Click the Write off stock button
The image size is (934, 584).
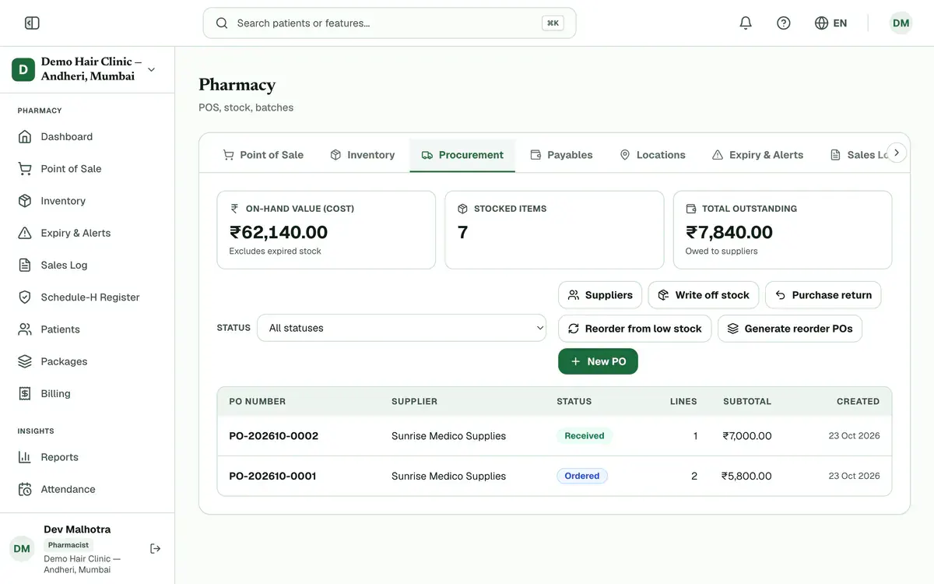[x=704, y=295]
